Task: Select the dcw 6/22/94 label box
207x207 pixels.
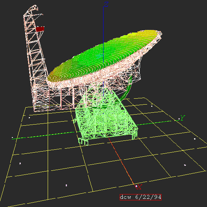Action: click(140, 197)
